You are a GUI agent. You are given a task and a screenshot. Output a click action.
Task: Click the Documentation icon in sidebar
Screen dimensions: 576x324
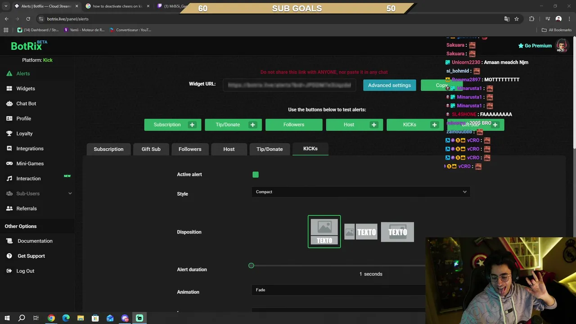tap(9, 241)
